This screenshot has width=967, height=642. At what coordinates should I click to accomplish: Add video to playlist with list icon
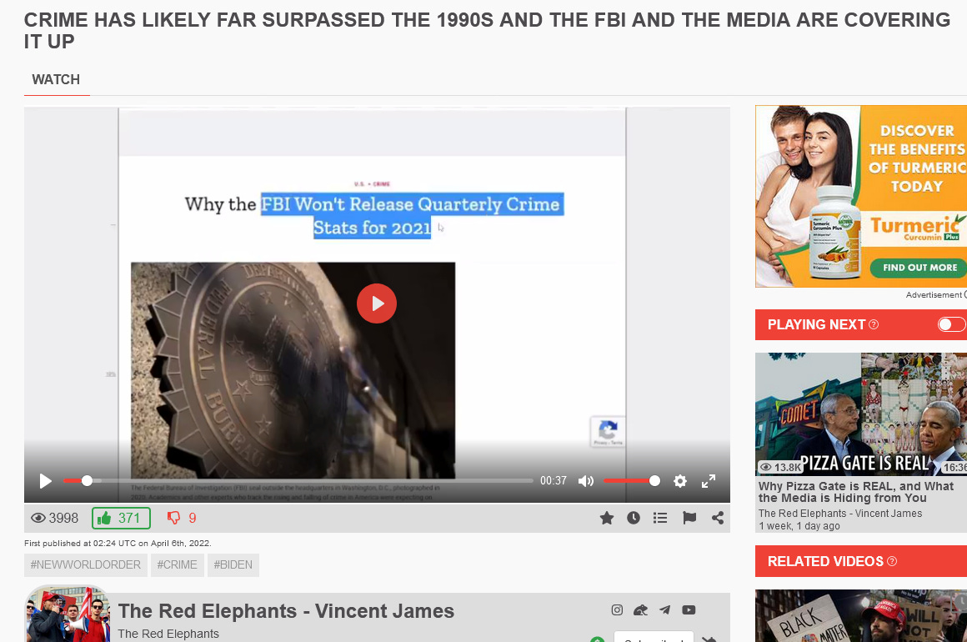click(660, 518)
